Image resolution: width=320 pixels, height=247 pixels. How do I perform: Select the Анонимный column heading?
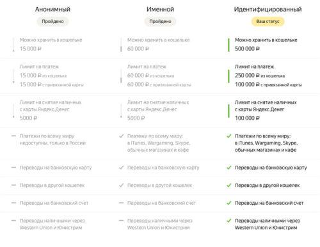point(52,9)
